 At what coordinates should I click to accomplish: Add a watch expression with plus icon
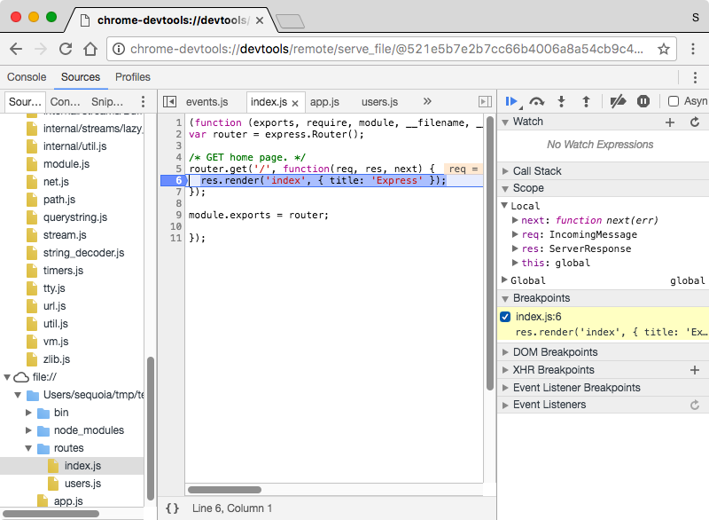670,122
